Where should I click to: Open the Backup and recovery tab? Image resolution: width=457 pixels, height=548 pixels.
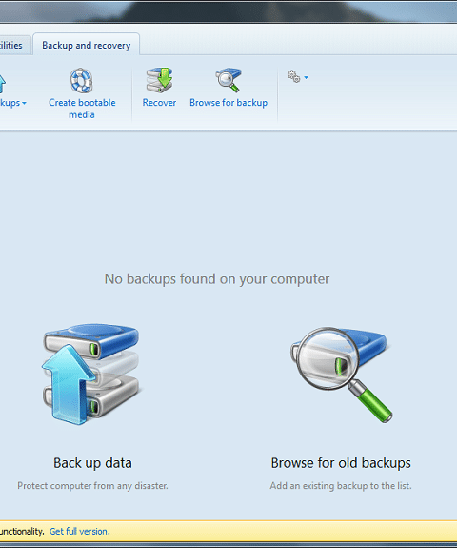(87, 45)
